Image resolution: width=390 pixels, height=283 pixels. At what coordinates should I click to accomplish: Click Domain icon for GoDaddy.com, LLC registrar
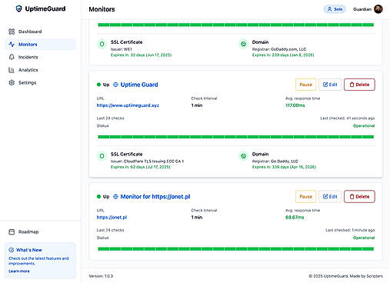[243, 44]
